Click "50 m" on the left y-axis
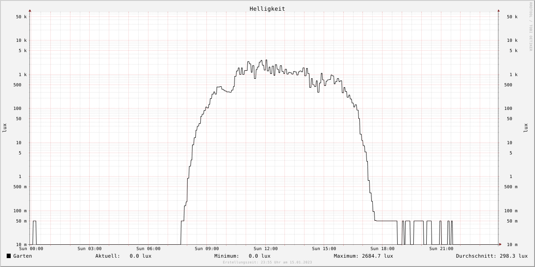This screenshot has width=535, height=267. [21, 221]
